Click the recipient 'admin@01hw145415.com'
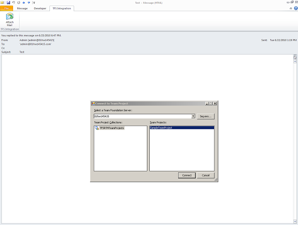 click(35, 44)
